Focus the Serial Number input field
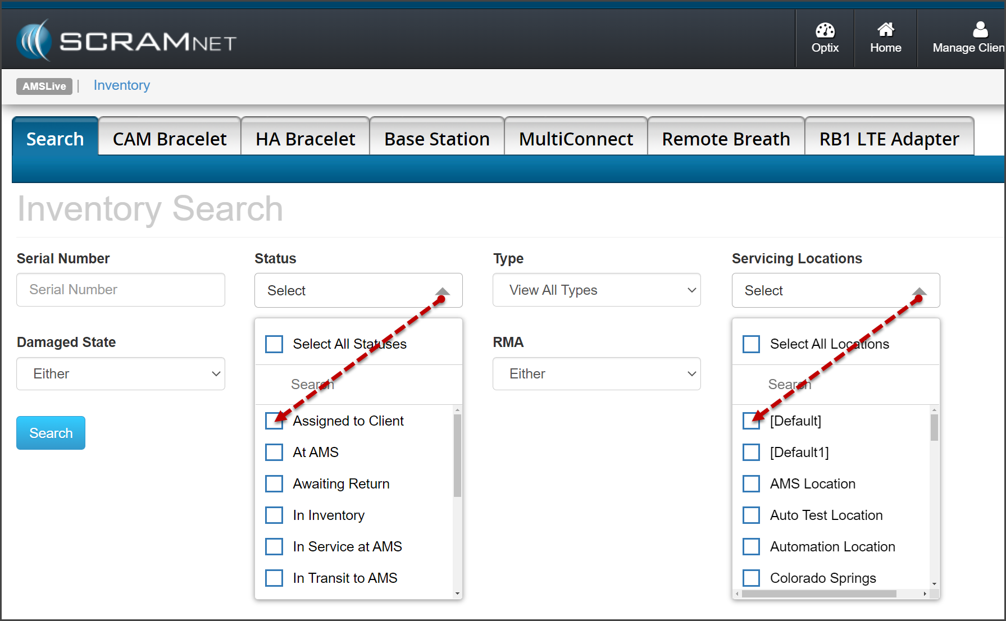Viewport: 1006px width, 621px height. (x=121, y=290)
